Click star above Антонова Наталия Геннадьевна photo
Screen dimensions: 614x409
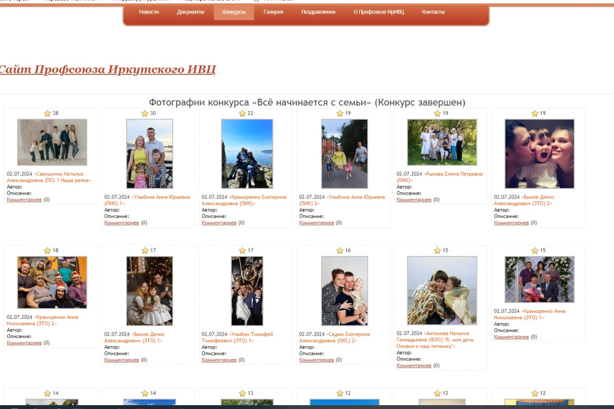(437, 251)
